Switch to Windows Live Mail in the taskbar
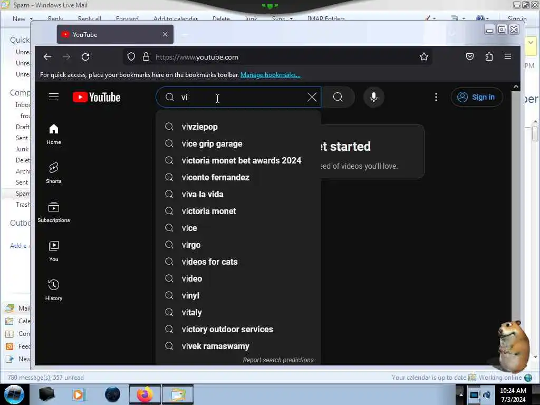Screen dimensions: 540x405 pos(178,394)
